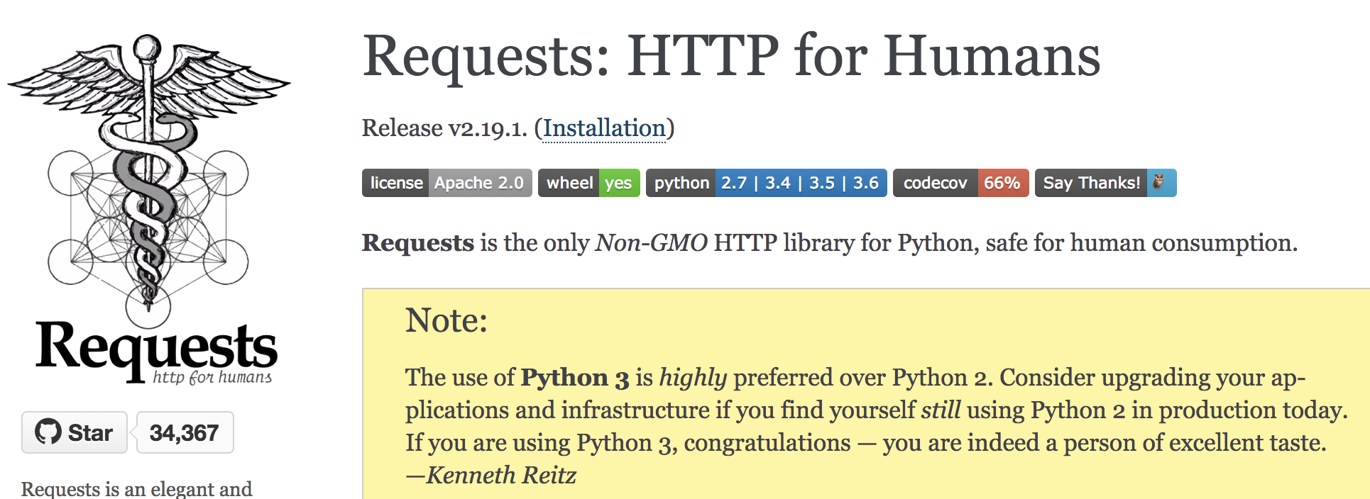Follow the Installation link

pyautogui.click(x=604, y=128)
